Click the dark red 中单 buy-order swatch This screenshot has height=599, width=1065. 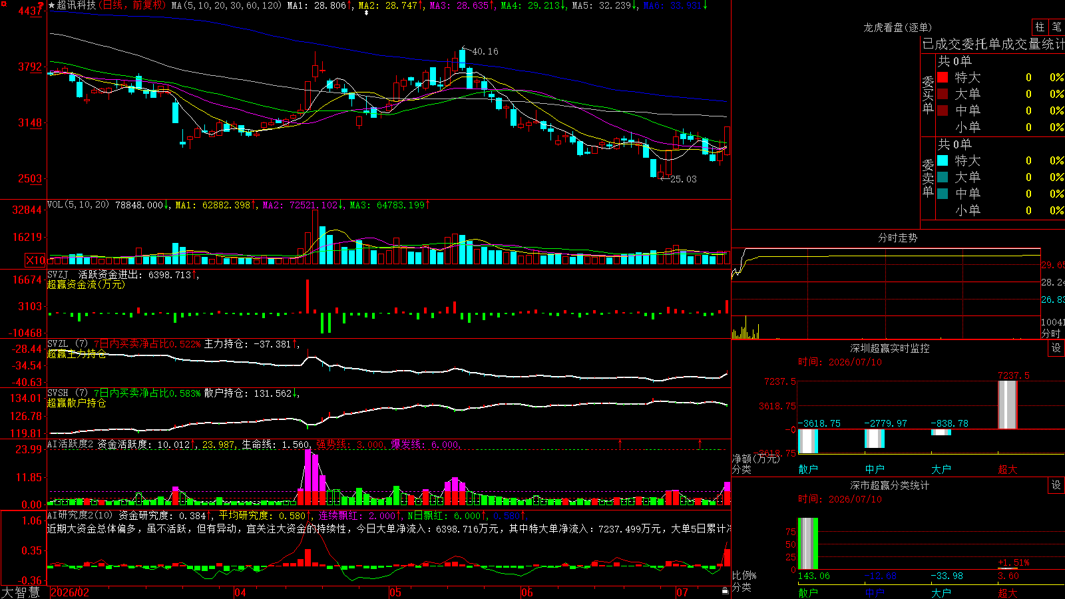pyautogui.click(x=943, y=110)
